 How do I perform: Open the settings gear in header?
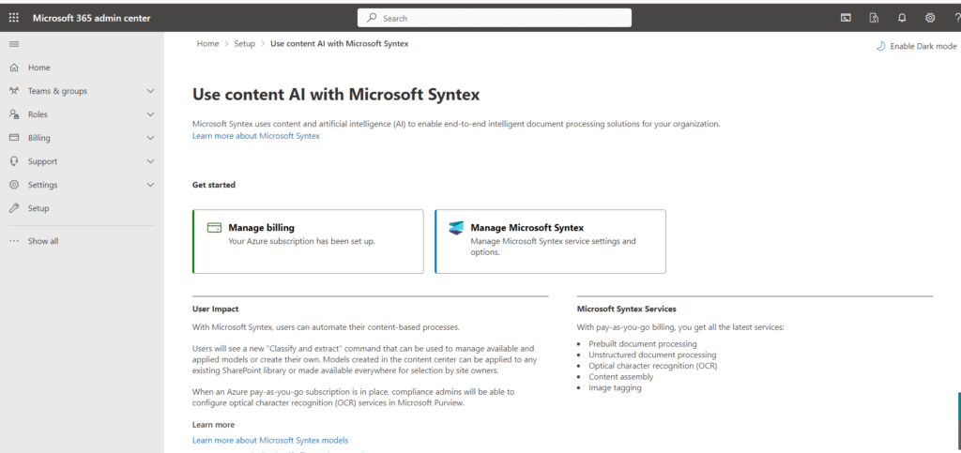(930, 18)
